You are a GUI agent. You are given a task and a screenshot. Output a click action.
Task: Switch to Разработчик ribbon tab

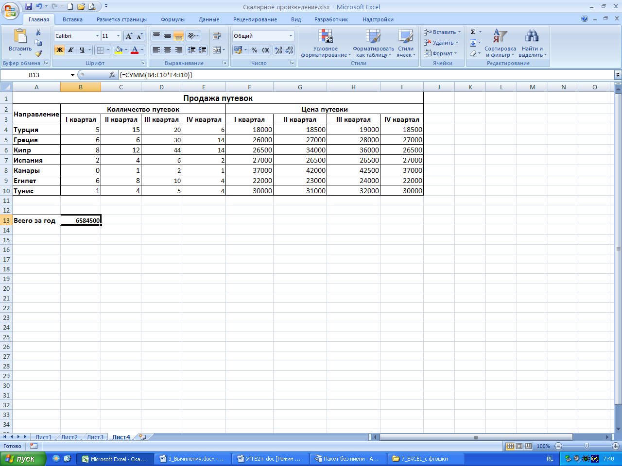[x=331, y=19]
